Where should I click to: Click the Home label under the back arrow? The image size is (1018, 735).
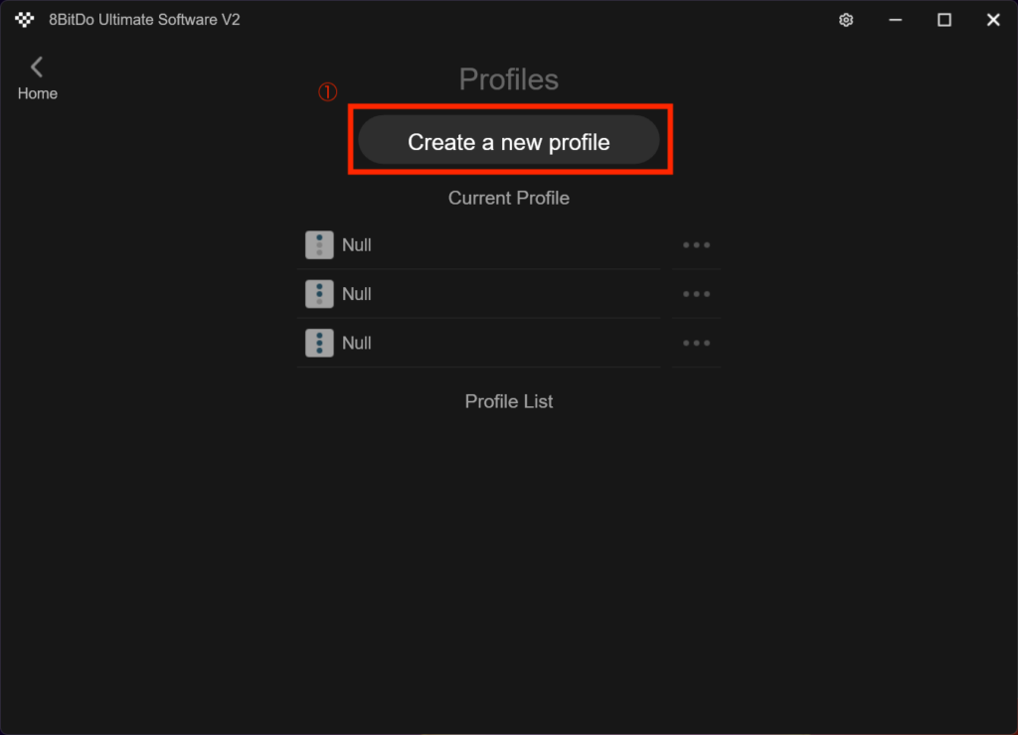(x=38, y=93)
